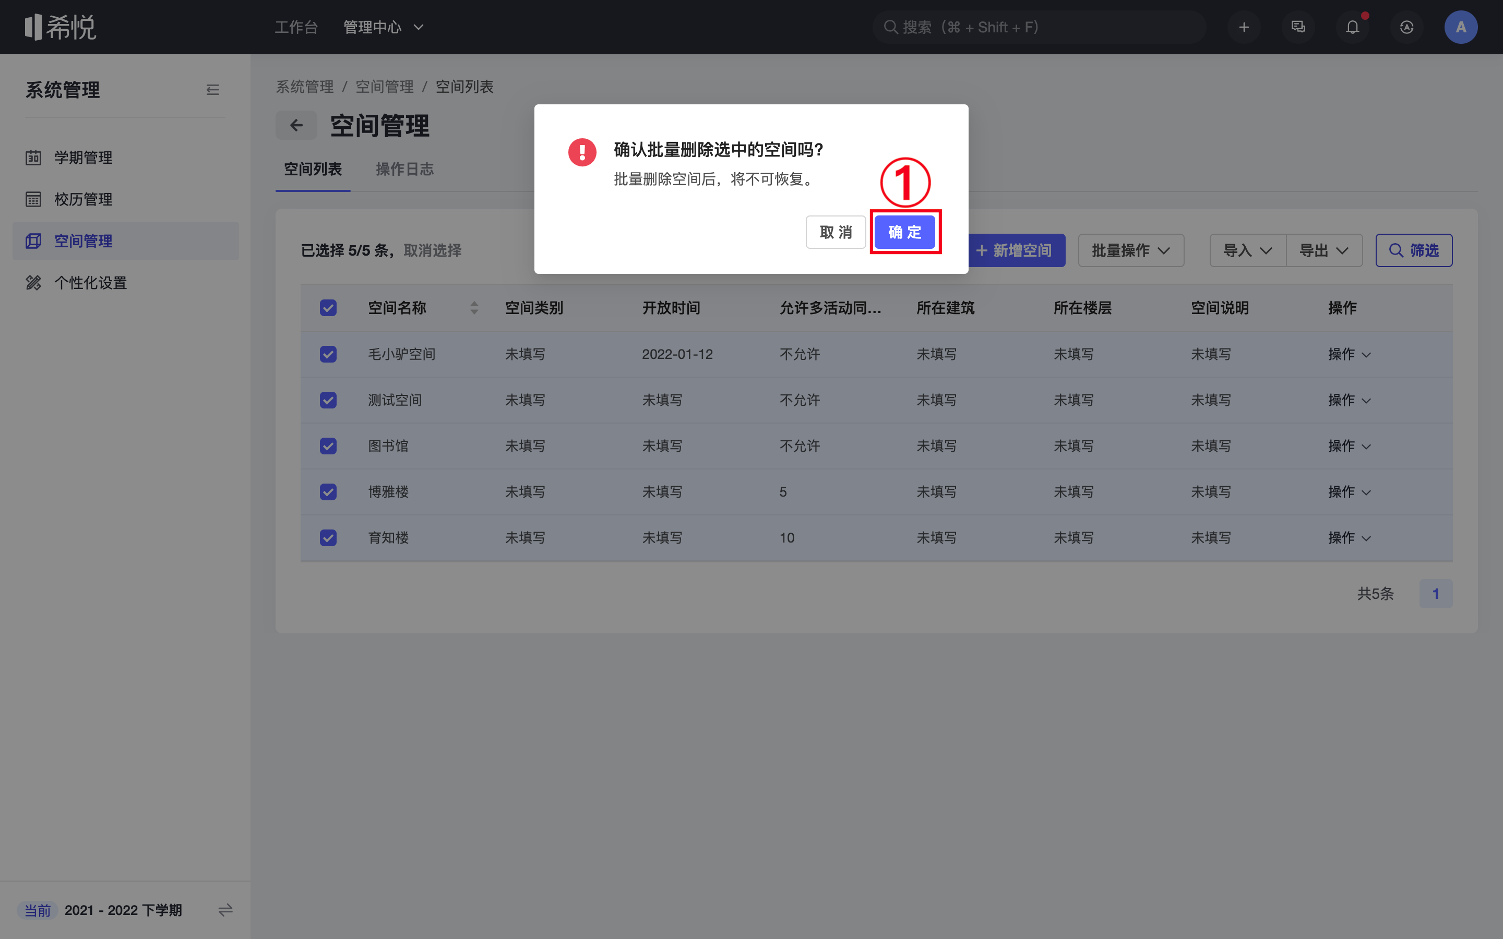
Task: Open the 导入 dropdown
Action: click(x=1247, y=250)
